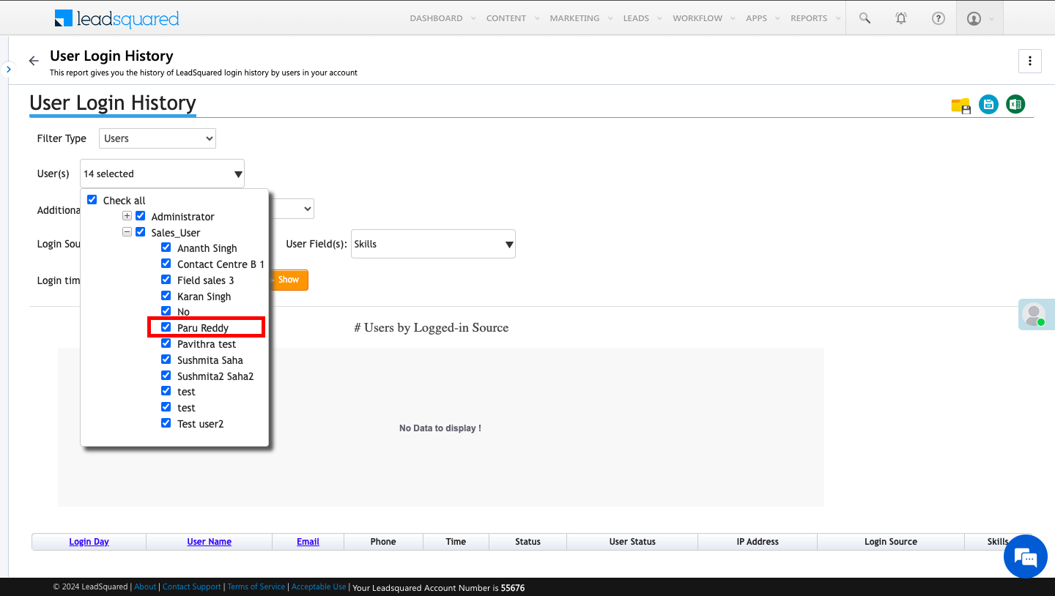Uncheck the Administrator group checkbox
The image size is (1055, 596).
click(x=141, y=216)
